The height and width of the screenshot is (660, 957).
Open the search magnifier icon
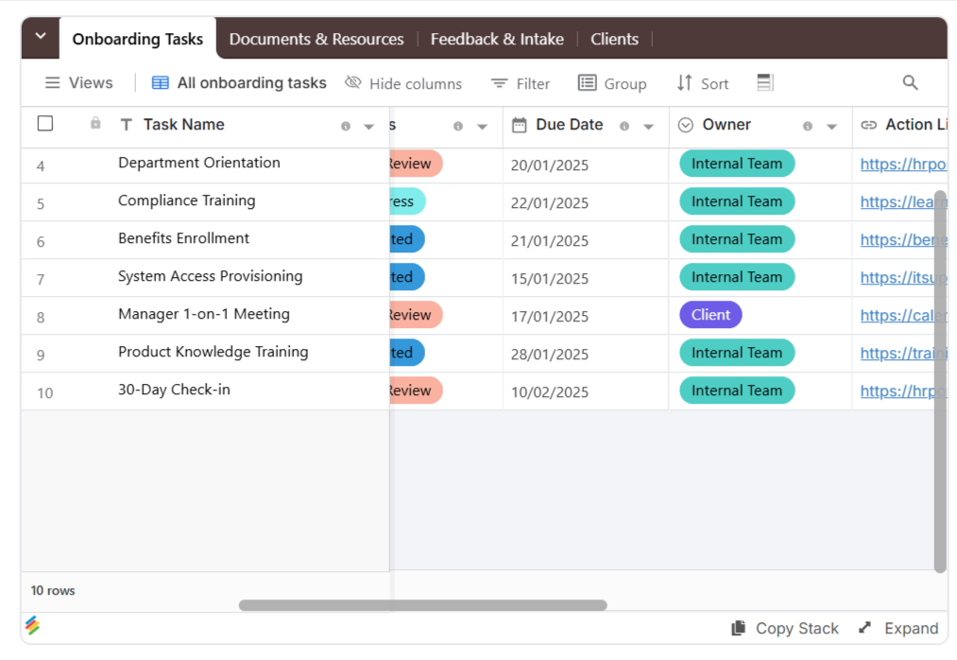tap(910, 82)
